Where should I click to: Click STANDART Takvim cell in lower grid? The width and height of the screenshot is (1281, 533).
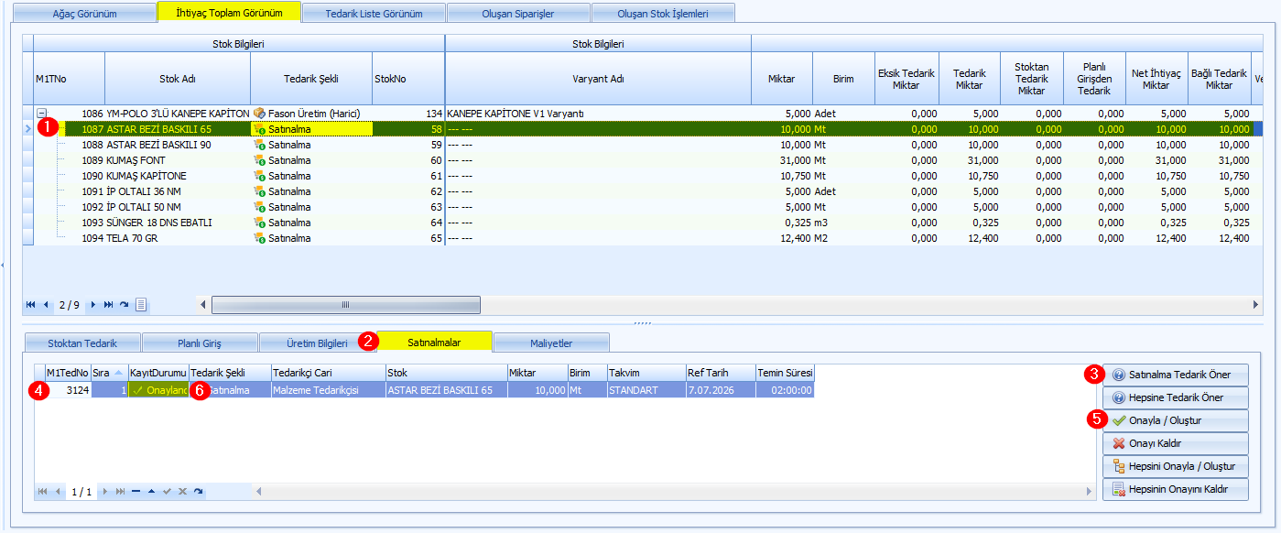646,390
